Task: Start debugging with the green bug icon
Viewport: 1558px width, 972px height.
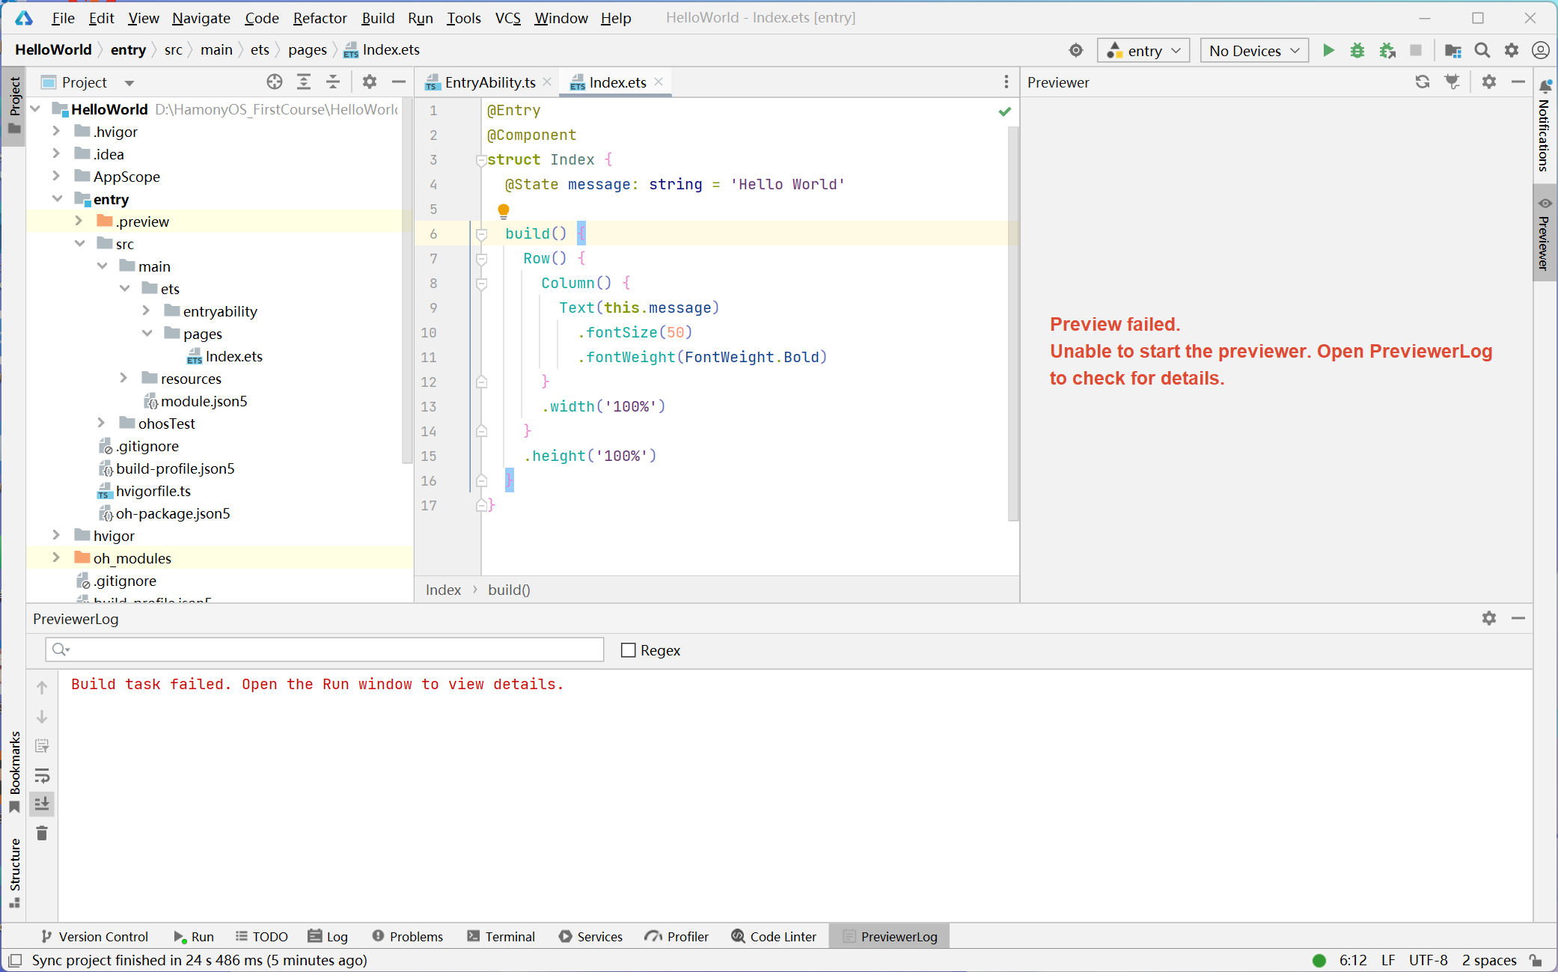Action: pyautogui.click(x=1357, y=50)
